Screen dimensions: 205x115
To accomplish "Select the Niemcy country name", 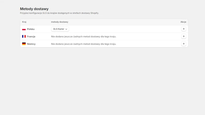I will coord(31,44).
